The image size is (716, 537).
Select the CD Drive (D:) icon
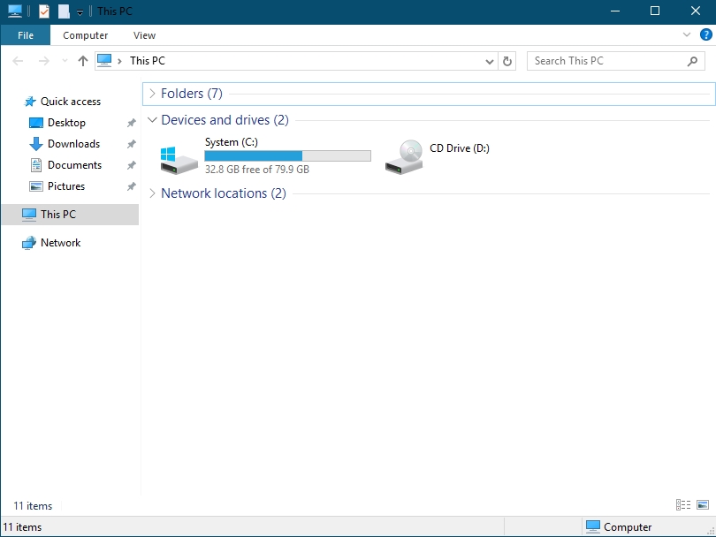click(x=404, y=157)
